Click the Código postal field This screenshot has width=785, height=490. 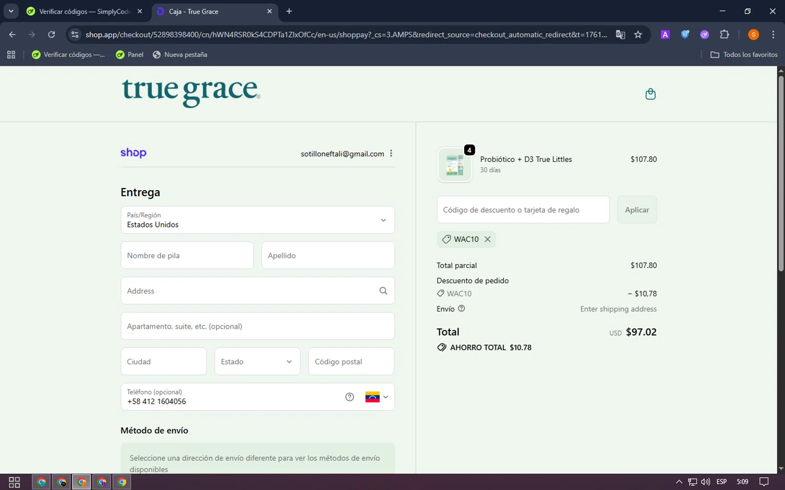[351, 361]
